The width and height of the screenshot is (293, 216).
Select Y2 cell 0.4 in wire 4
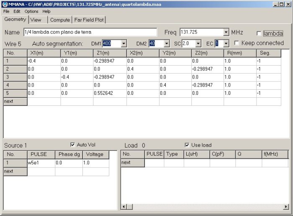175,85
